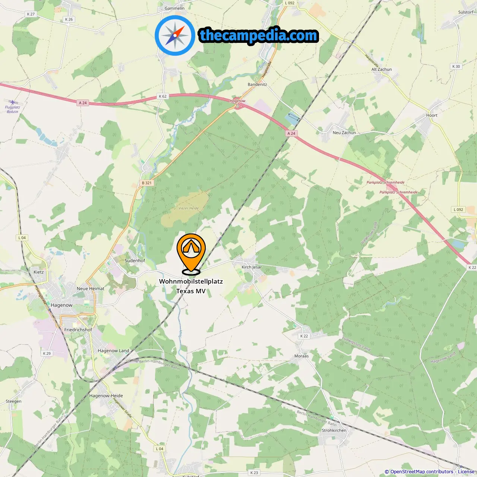The width and height of the screenshot is (477, 477).
Task: Click the Flugplatz Bobzin airplane icon
Action: click(13, 102)
